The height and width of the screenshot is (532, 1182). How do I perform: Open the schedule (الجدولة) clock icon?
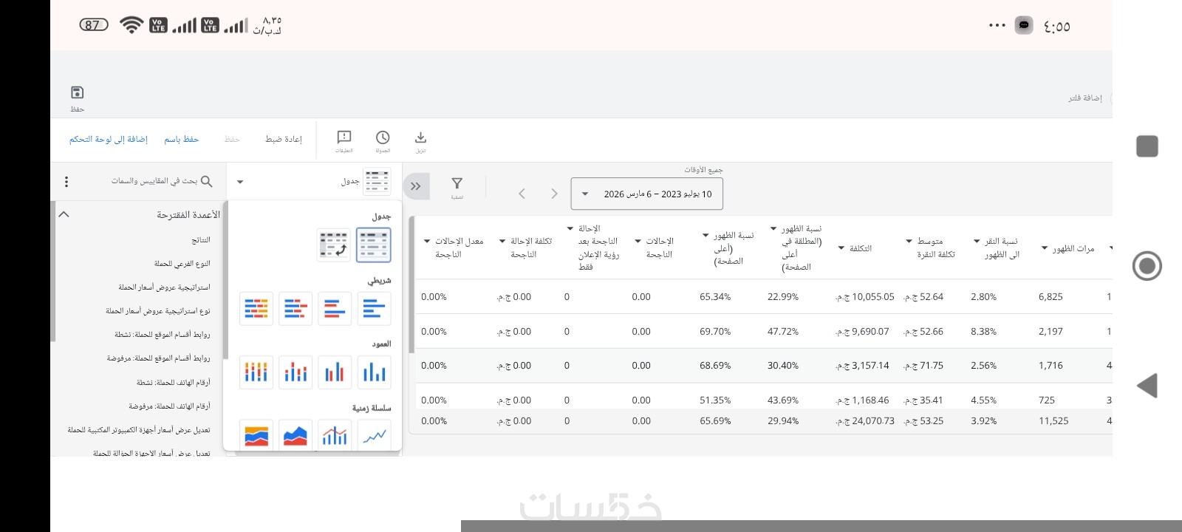[383, 138]
